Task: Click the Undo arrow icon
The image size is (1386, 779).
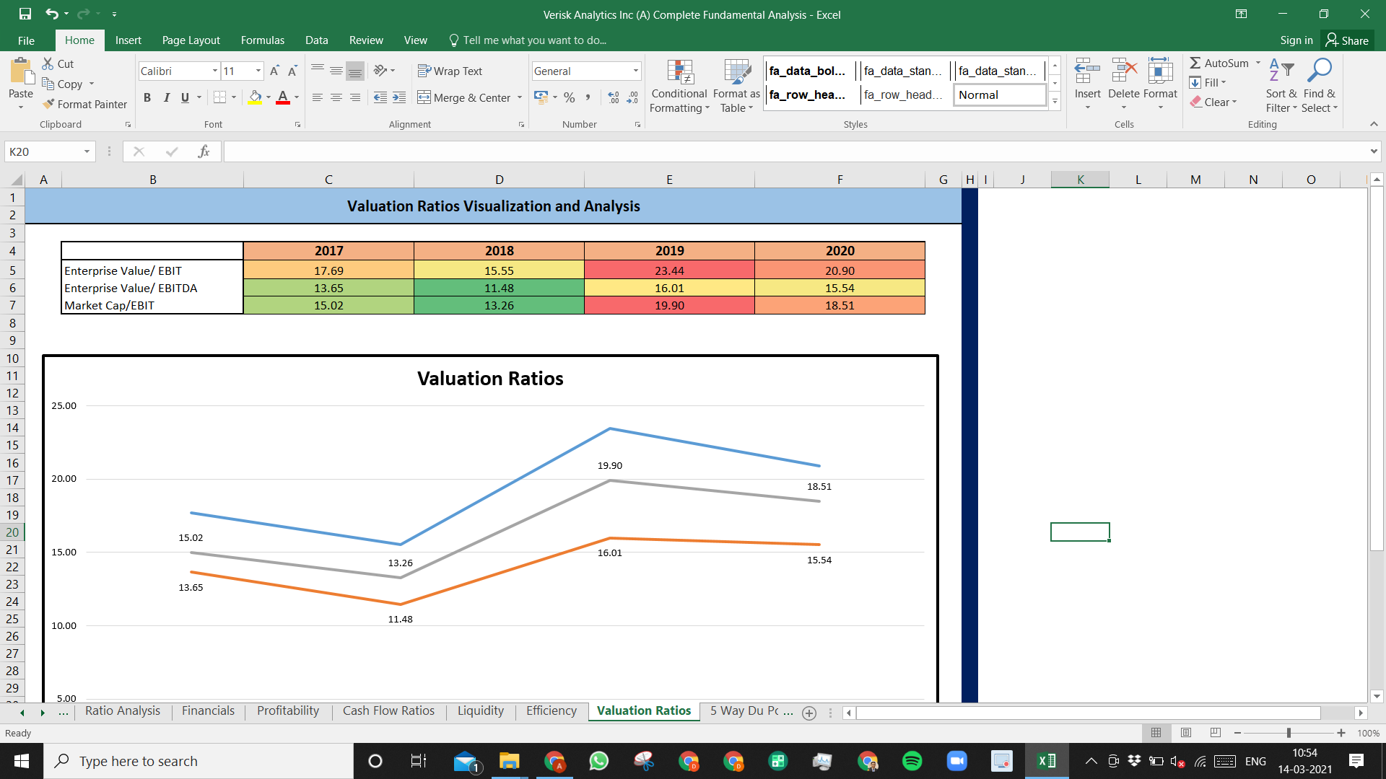Action: 51,14
